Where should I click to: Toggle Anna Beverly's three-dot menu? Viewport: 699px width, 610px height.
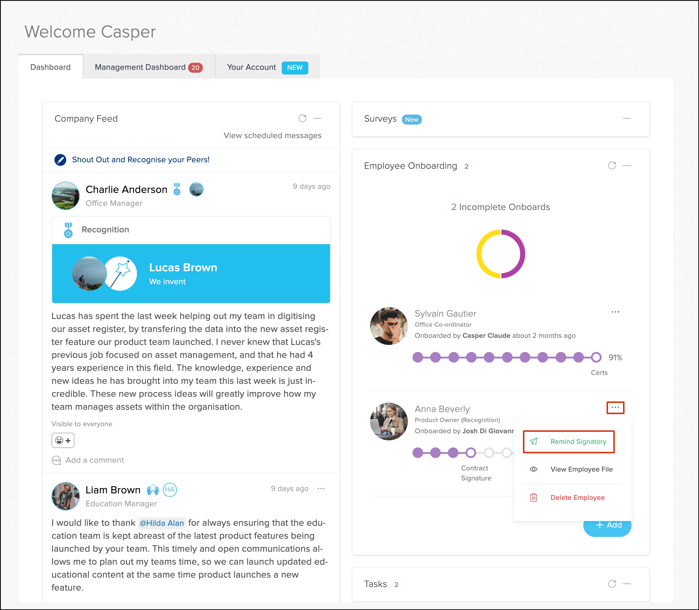pos(615,407)
